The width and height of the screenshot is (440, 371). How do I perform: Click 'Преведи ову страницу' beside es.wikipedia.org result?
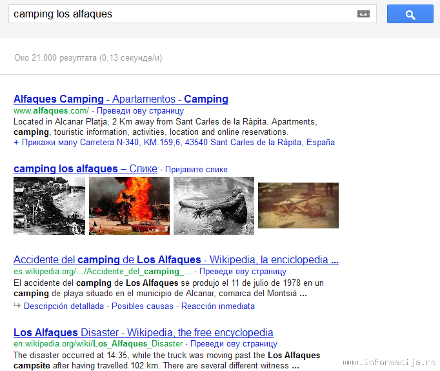[x=243, y=272]
